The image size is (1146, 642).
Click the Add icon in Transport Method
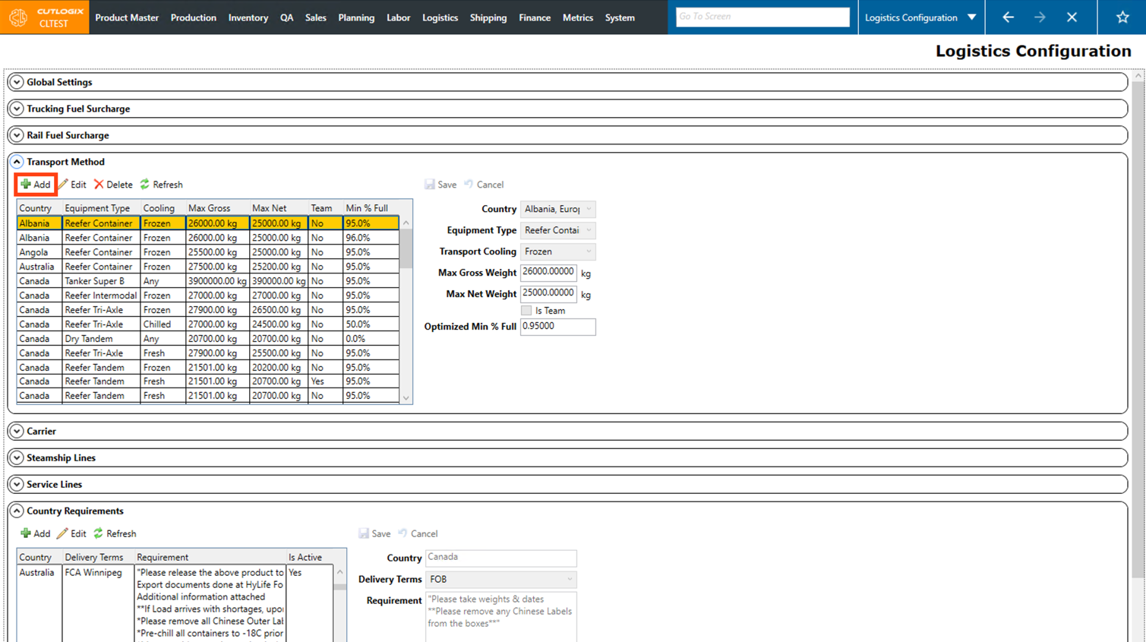pos(27,185)
